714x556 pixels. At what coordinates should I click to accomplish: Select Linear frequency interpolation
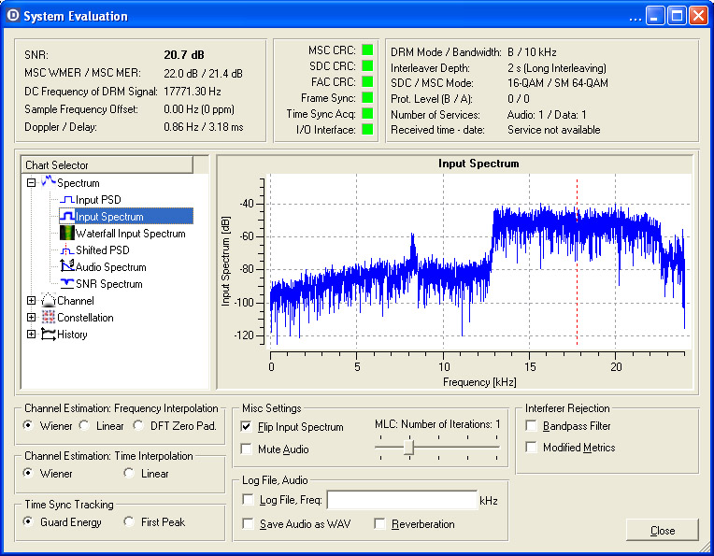pos(84,425)
